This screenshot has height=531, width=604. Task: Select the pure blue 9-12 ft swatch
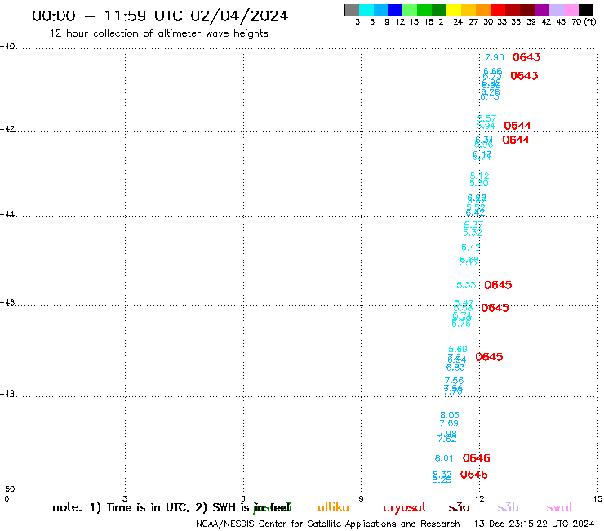pyautogui.click(x=396, y=10)
